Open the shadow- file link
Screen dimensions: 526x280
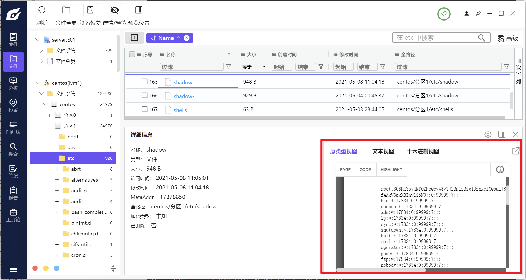(184, 96)
